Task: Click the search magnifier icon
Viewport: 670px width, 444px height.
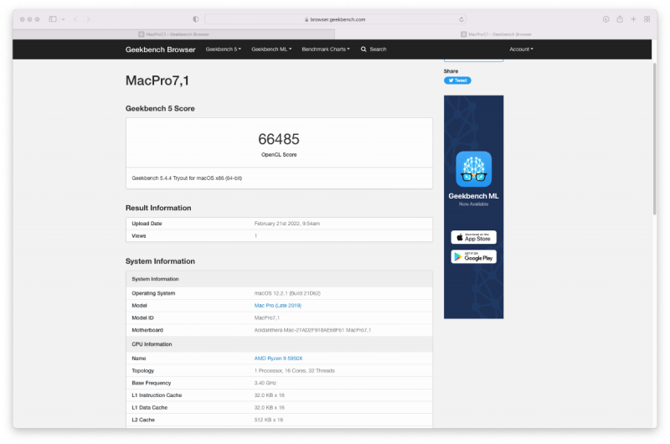Action: (363, 49)
